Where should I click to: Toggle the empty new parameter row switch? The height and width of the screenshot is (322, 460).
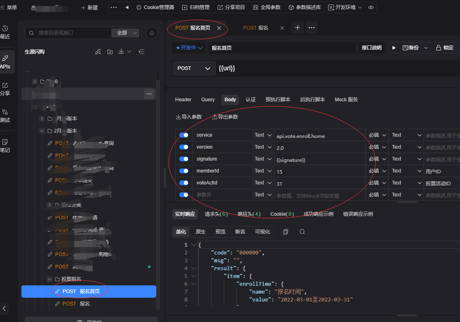pos(184,195)
